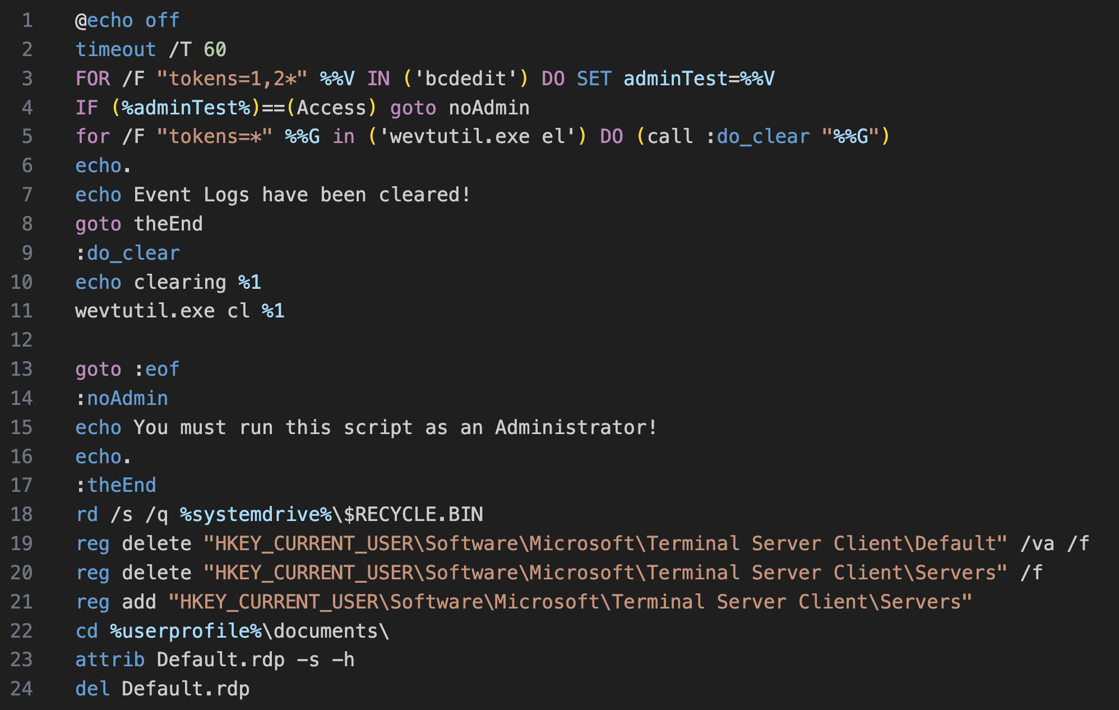Viewport: 1119px width, 710px height.
Task: Click 'del Default.rdp' on the last line
Action: 162,689
